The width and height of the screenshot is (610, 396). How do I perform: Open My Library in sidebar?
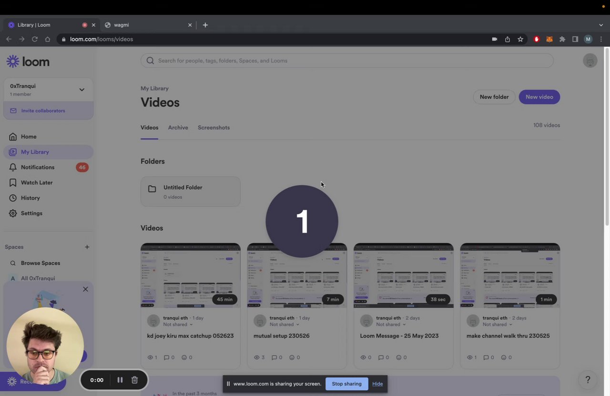pyautogui.click(x=48, y=152)
